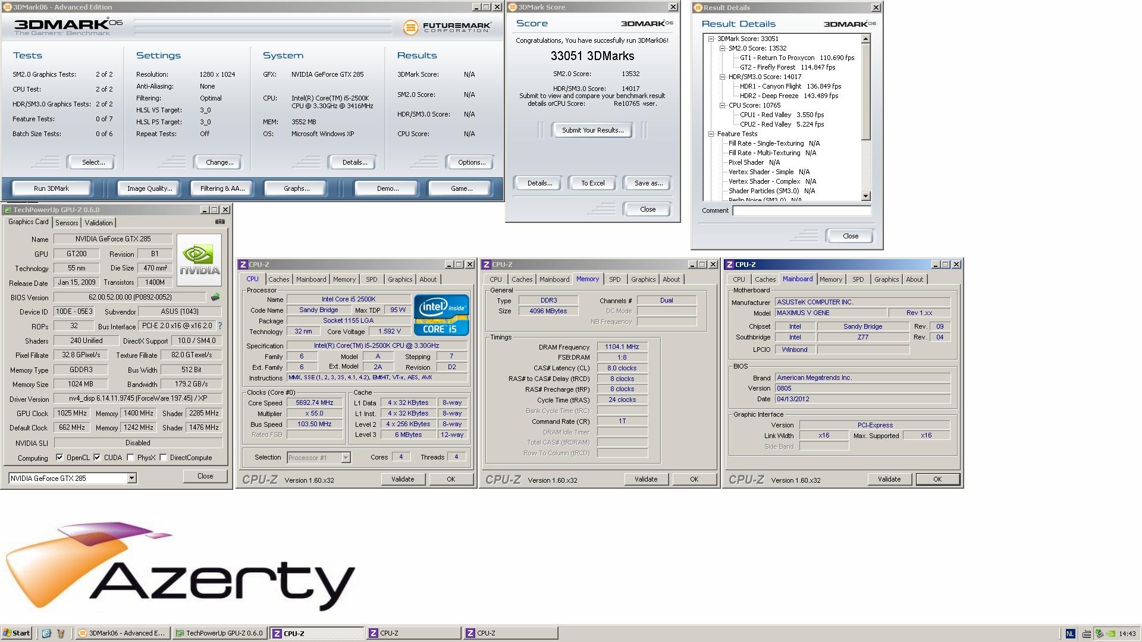Screen dimensions: 1142x642
Task: Click the BIOS save chip icon
Action: pyautogui.click(x=215, y=297)
